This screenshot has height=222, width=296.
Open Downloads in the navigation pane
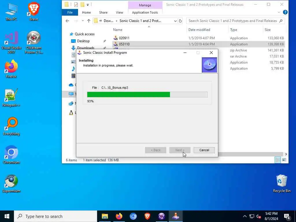click(x=86, y=48)
